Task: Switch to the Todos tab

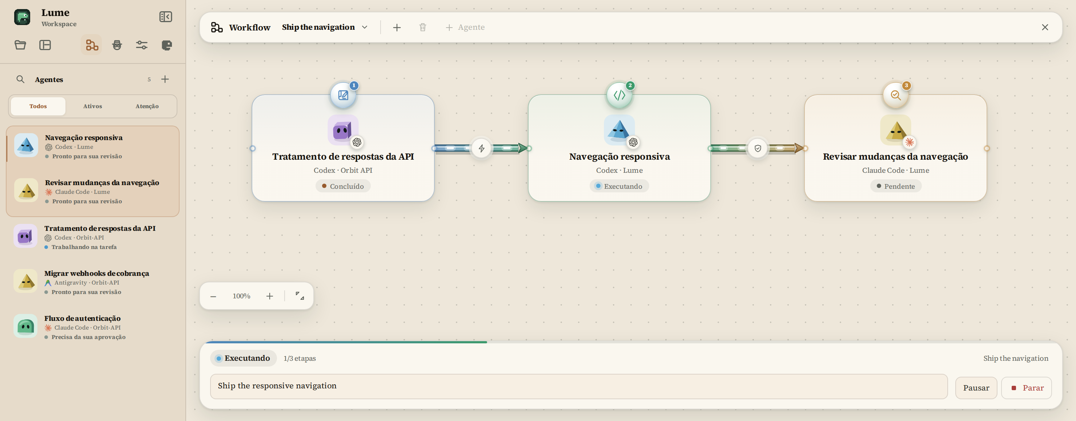Action: tap(38, 106)
